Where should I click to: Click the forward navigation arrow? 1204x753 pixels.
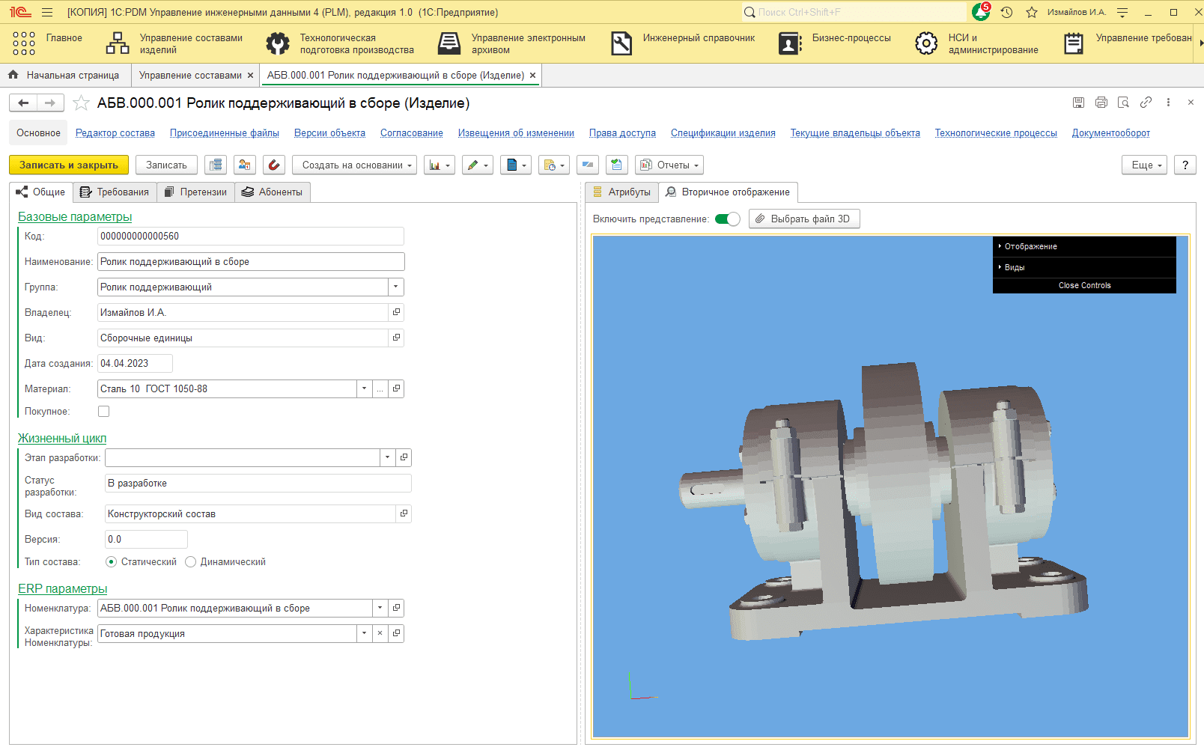pyautogui.click(x=50, y=103)
